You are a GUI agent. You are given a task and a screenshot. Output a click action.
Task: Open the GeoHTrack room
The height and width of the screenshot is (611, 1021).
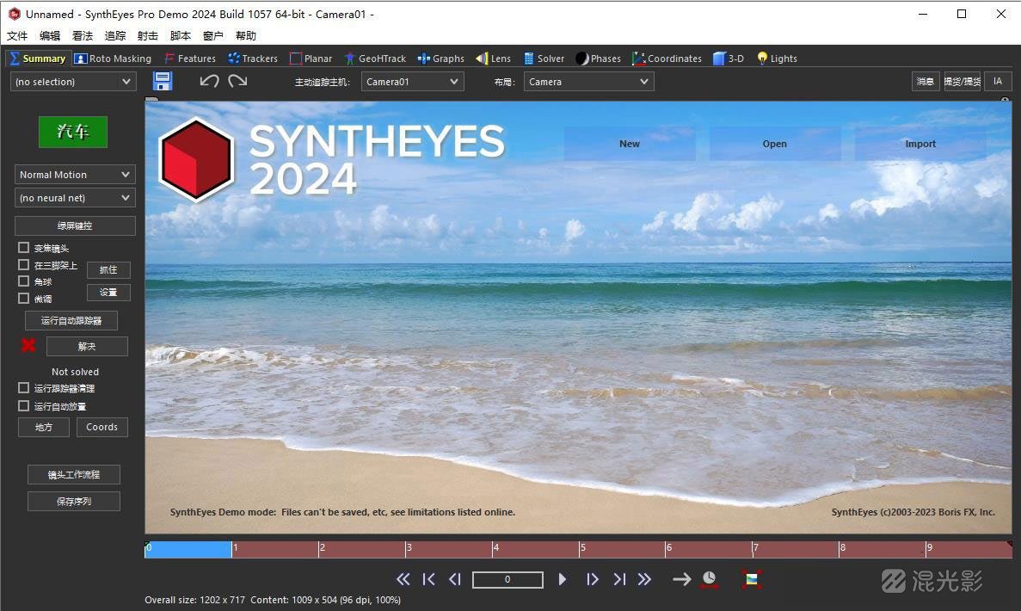[x=376, y=59]
